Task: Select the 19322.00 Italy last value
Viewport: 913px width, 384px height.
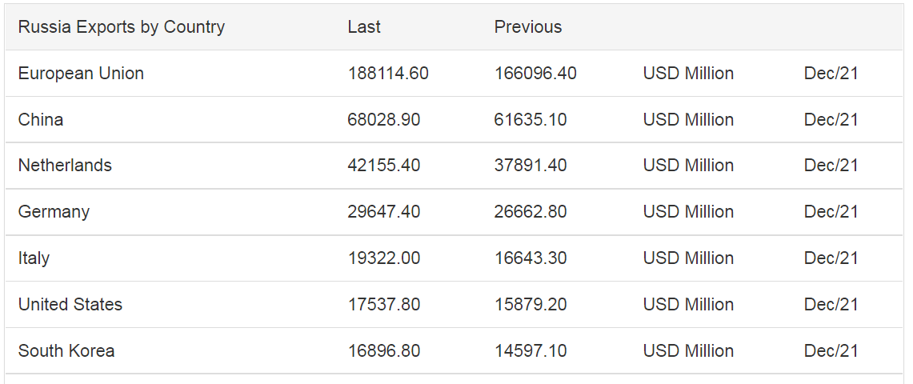Action: coord(384,258)
